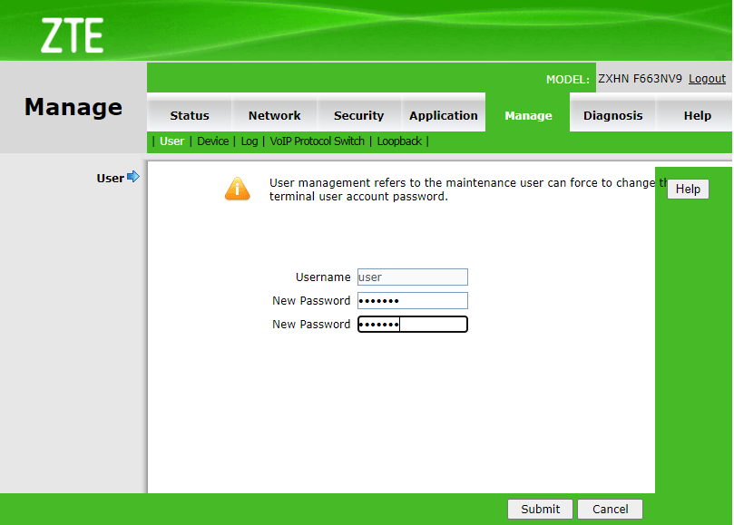Click the ZTE logo in header

[72, 35]
